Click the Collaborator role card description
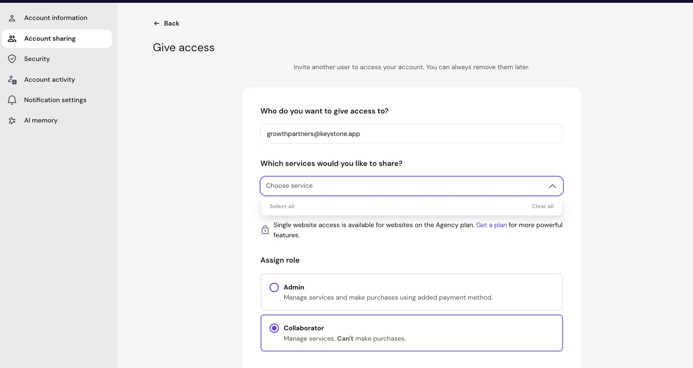Viewport: 693px width, 368px height. [345, 339]
